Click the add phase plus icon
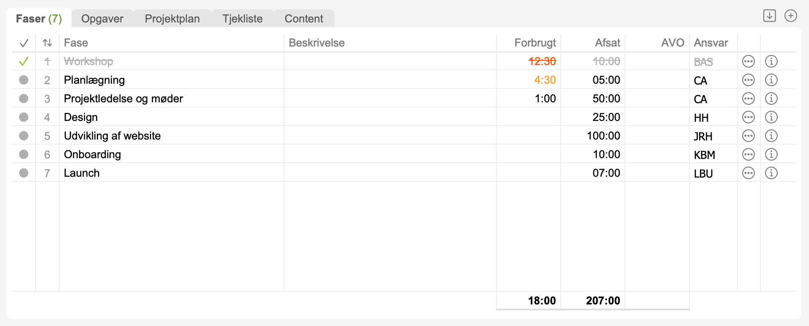The image size is (809, 326). pos(790,16)
